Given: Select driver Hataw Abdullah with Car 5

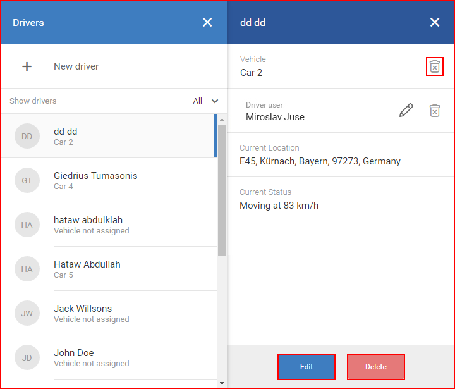Looking at the screenshot, I should point(109,269).
